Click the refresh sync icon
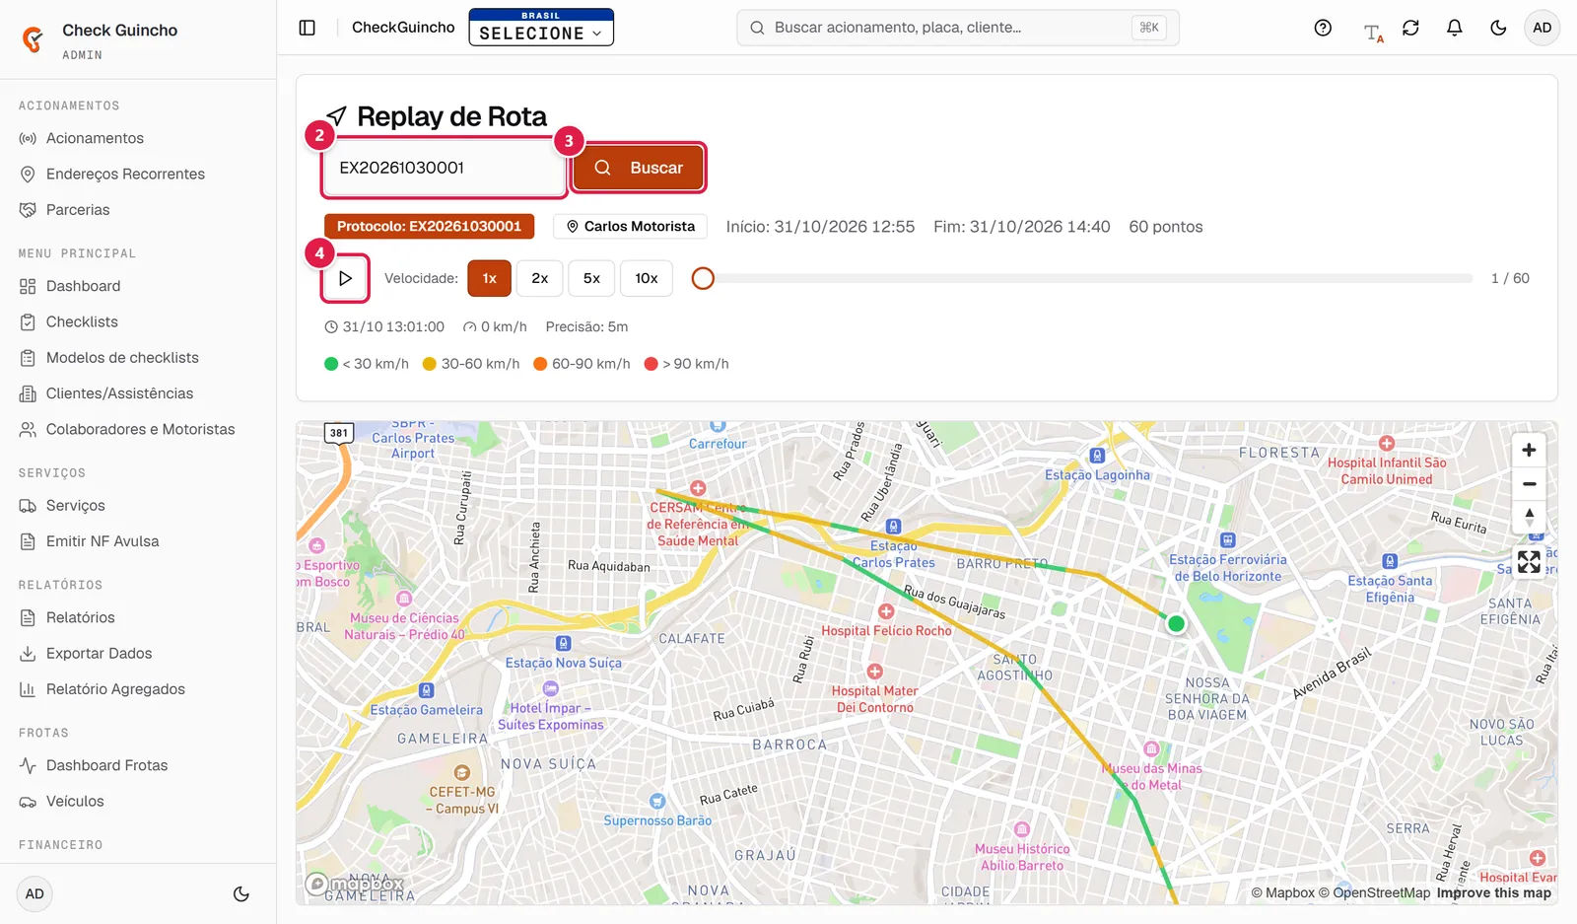This screenshot has height=924, width=1577. point(1410,28)
